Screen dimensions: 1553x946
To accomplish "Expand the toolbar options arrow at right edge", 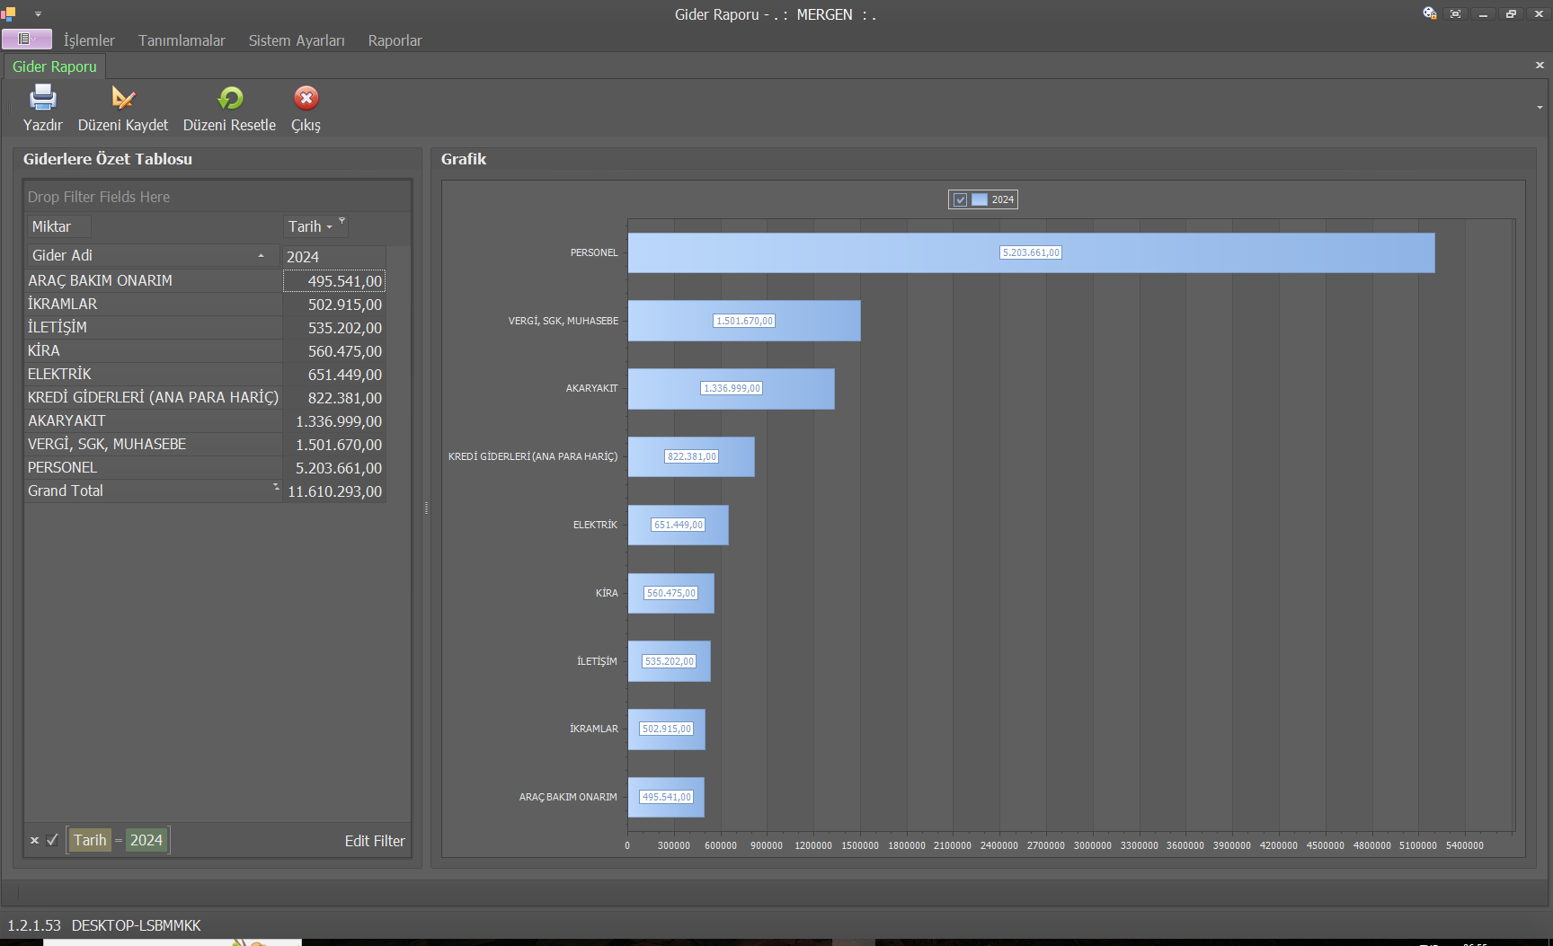I will coord(1540,108).
